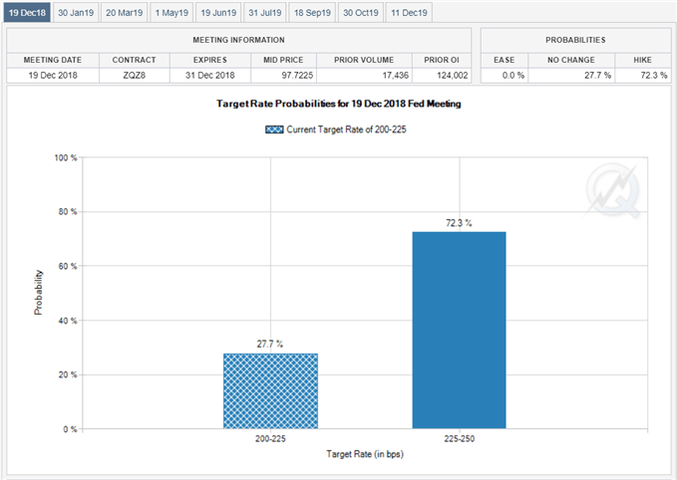This screenshot has height=480, width=677.
Task: Click the PRIOR OI column header
Action: pyautogui.click(x=442, y=60)
